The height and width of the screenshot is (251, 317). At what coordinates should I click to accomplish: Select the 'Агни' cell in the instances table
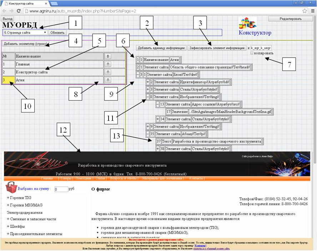coord(59,80)
